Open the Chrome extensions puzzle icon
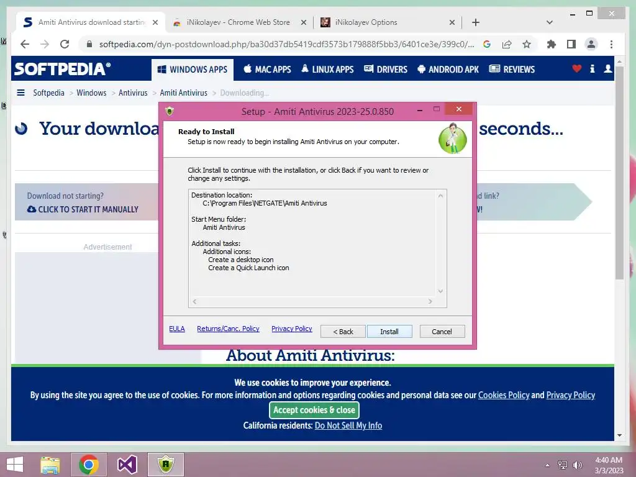Screen dimensions: 636x477 (552, 44)
